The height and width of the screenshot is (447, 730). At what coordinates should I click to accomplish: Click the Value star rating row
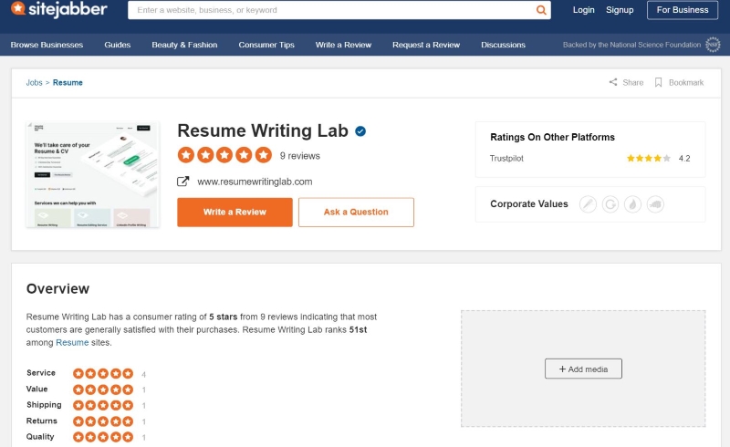tap(103, 390)
